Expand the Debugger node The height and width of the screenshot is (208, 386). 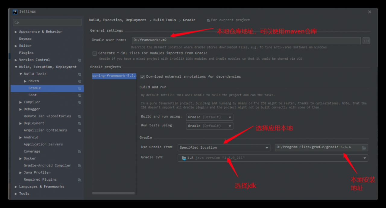(21, 109)
